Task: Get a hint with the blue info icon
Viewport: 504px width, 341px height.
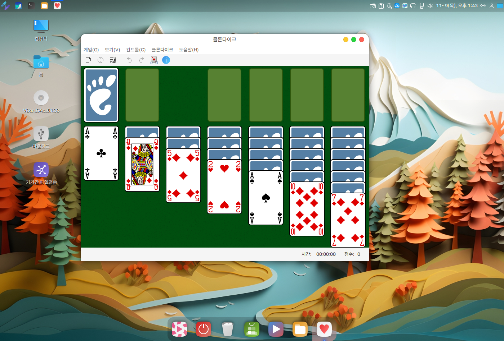Action: 166,60
